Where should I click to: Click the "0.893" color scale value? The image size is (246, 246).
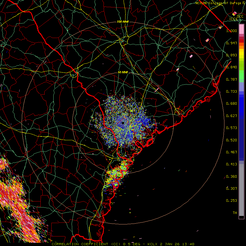pos(232,55)
